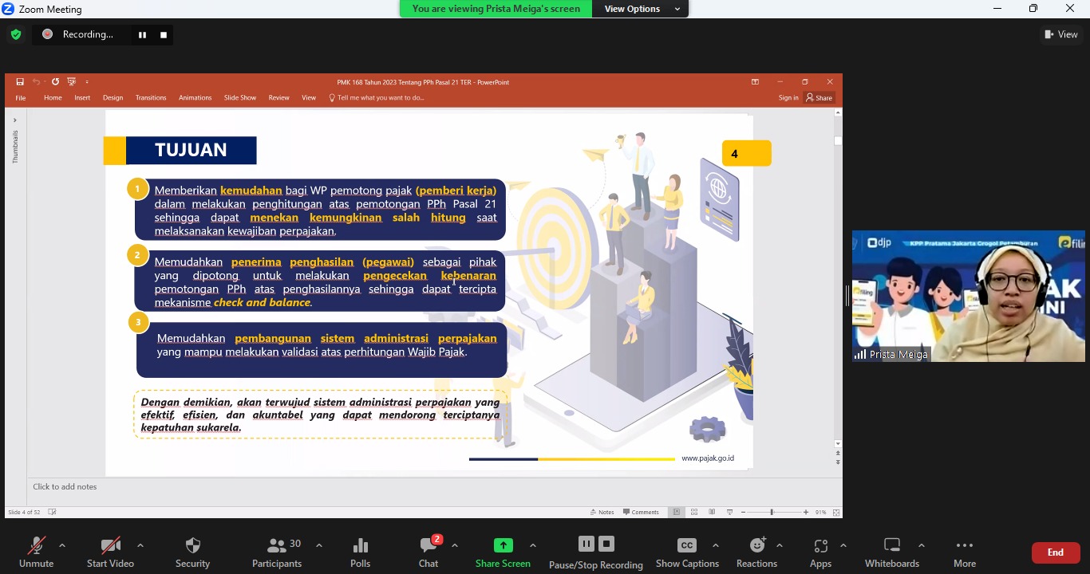Expand video options arrow beside Start Video
The width and height of the screenshot is (1090, 574).
click(140, 545)
